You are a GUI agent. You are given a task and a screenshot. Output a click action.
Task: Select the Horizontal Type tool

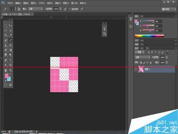(x=10, y=60)
